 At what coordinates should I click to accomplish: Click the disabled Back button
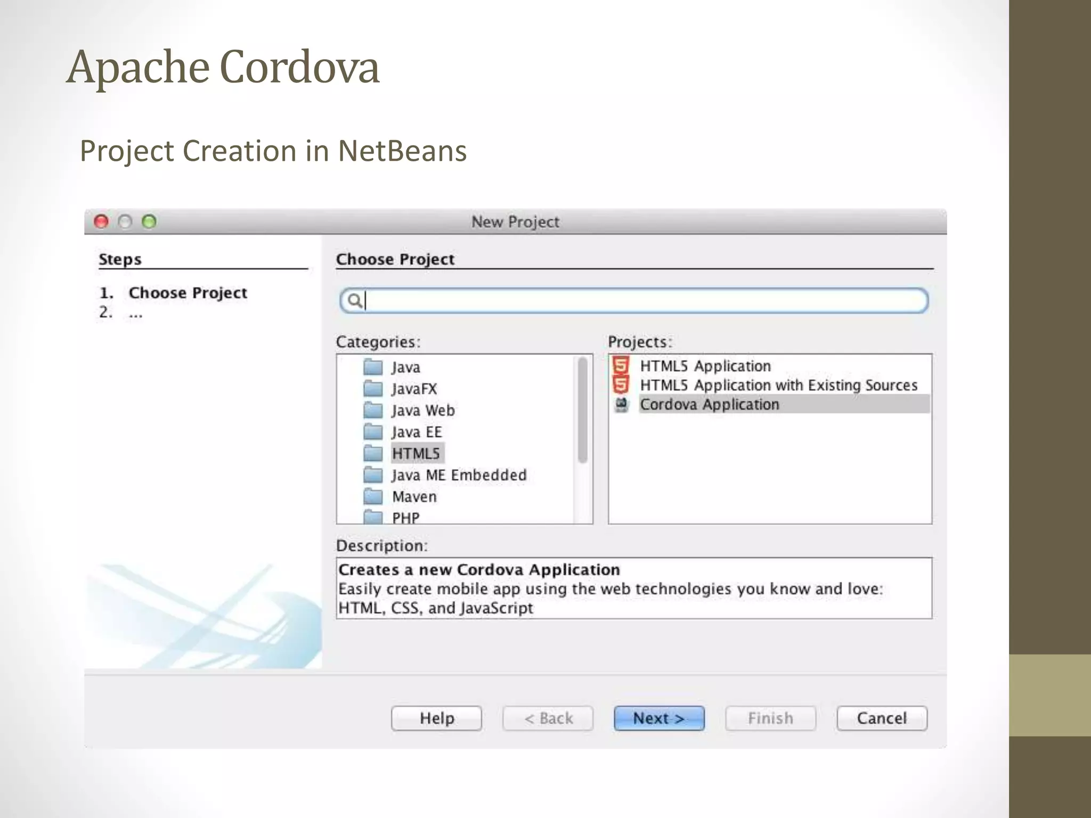pos(548,718)
